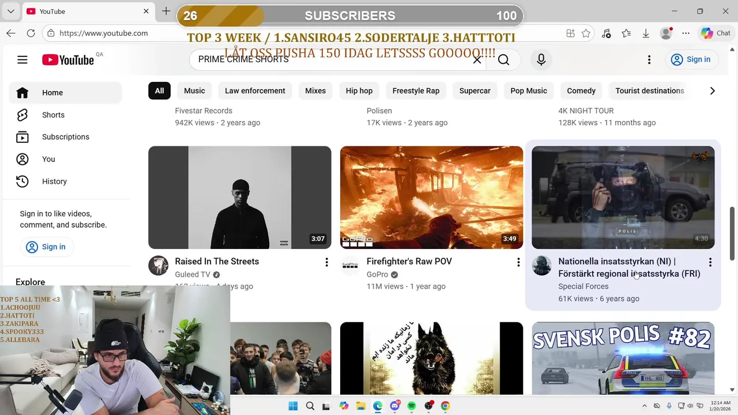738x415 pixels.
Task: Click the Firefighter's Raw POV title
Action: (x=409, y=262)
